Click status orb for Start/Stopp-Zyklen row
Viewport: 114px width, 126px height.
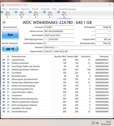(x=4, y=66)
